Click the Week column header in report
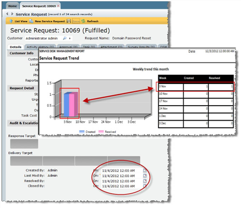 coord(171,78)
